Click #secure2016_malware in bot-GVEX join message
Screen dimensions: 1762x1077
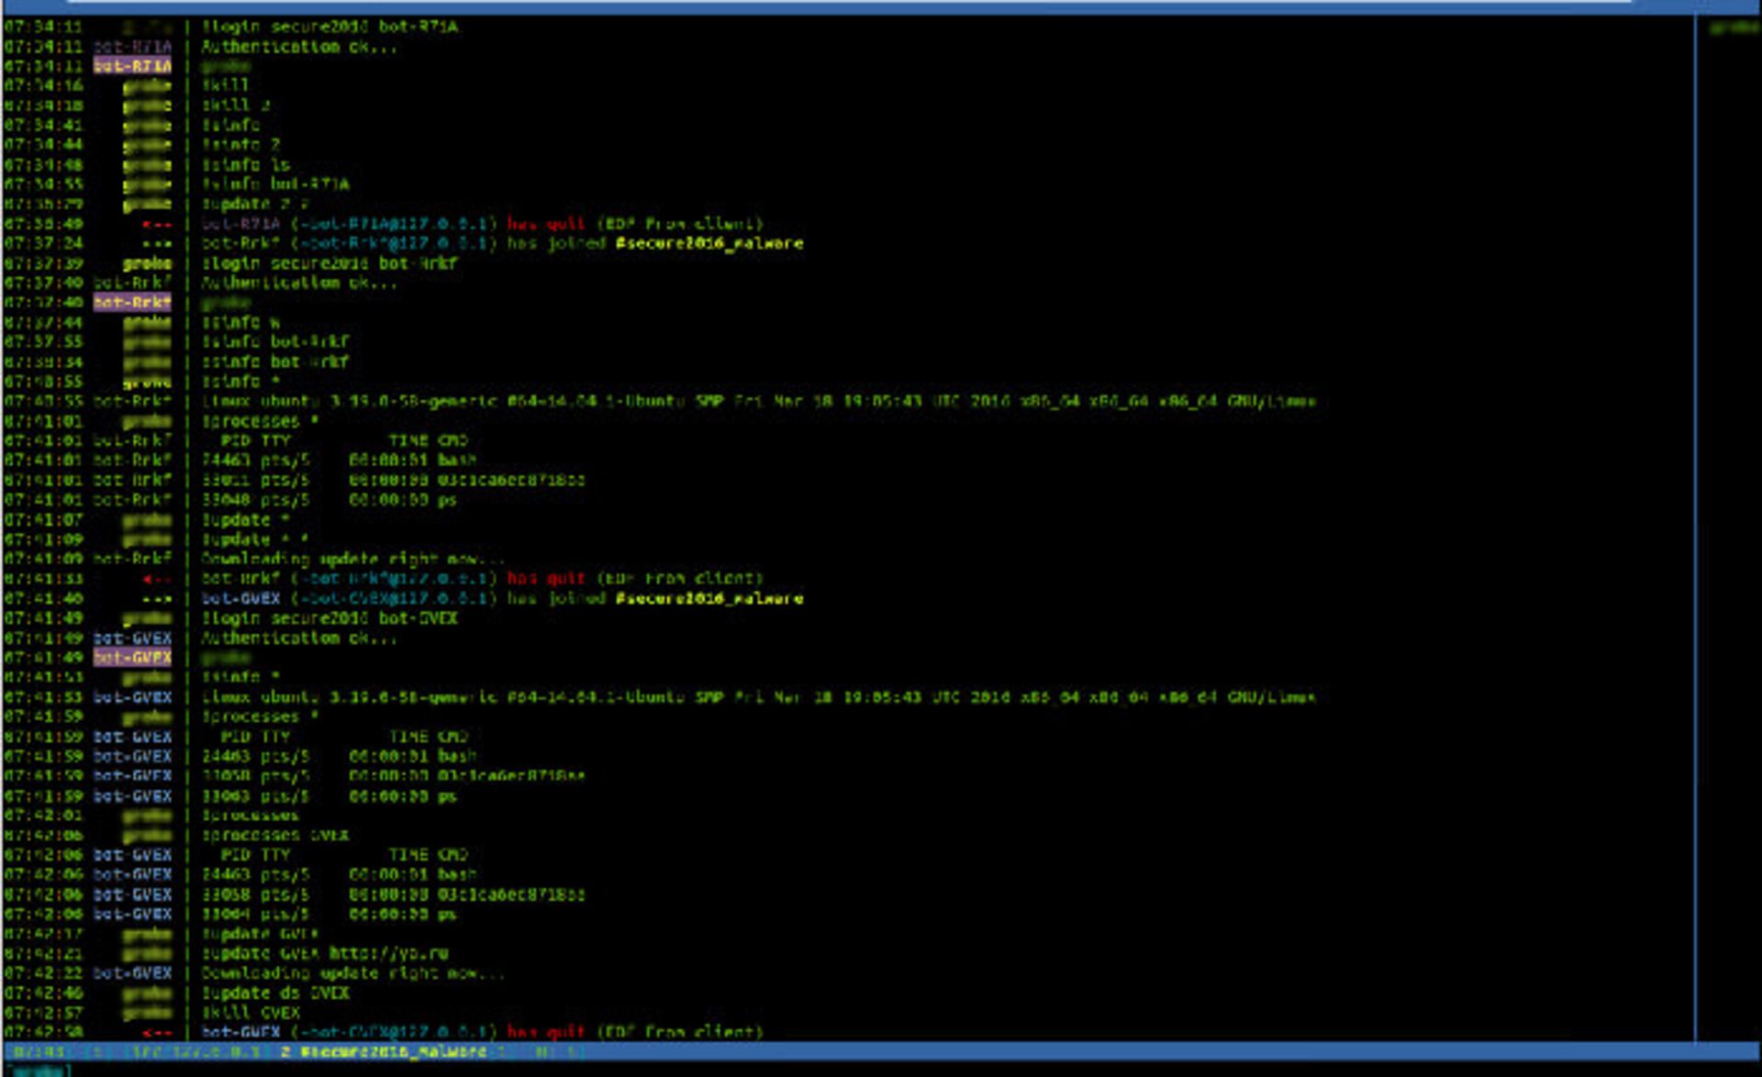708,599
